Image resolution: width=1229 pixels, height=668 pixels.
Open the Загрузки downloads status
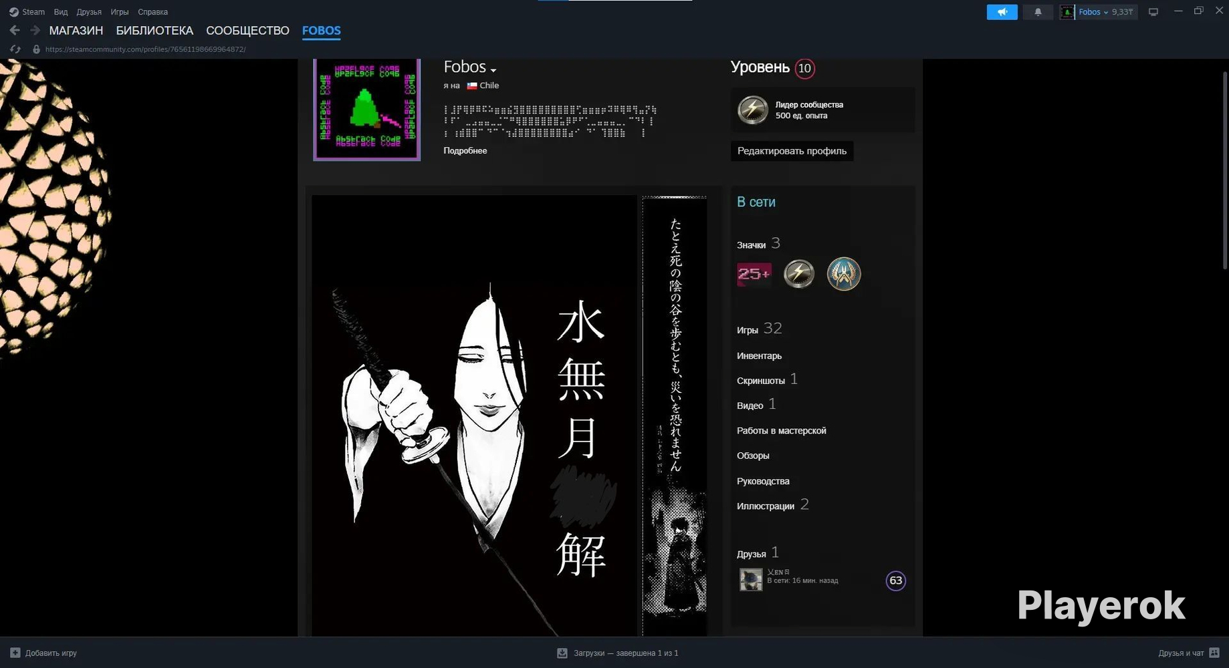click(x=618, y=653)
